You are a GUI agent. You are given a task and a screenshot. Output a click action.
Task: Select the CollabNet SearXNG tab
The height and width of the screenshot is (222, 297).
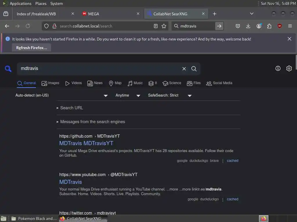(x=170, y=14)
